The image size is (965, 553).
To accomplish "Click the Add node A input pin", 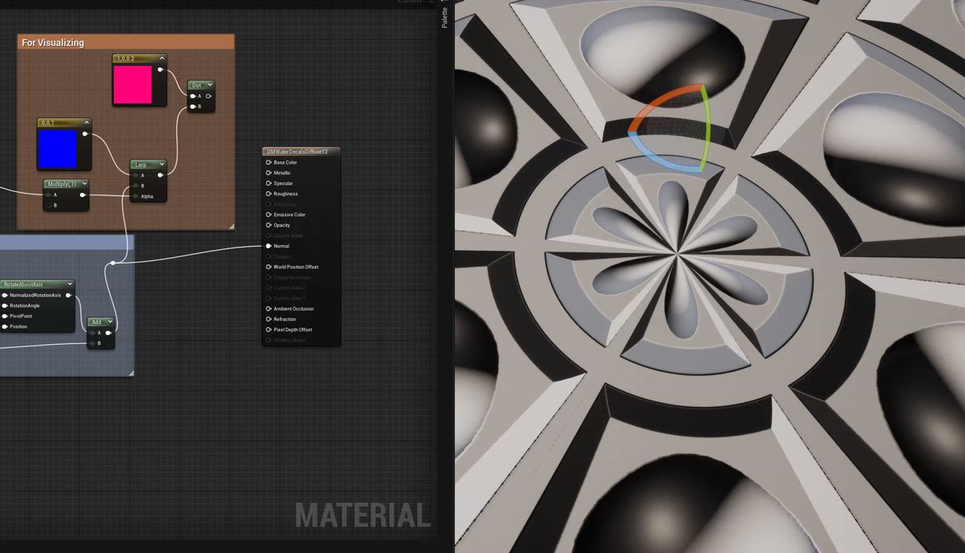I will coord(92,333).
